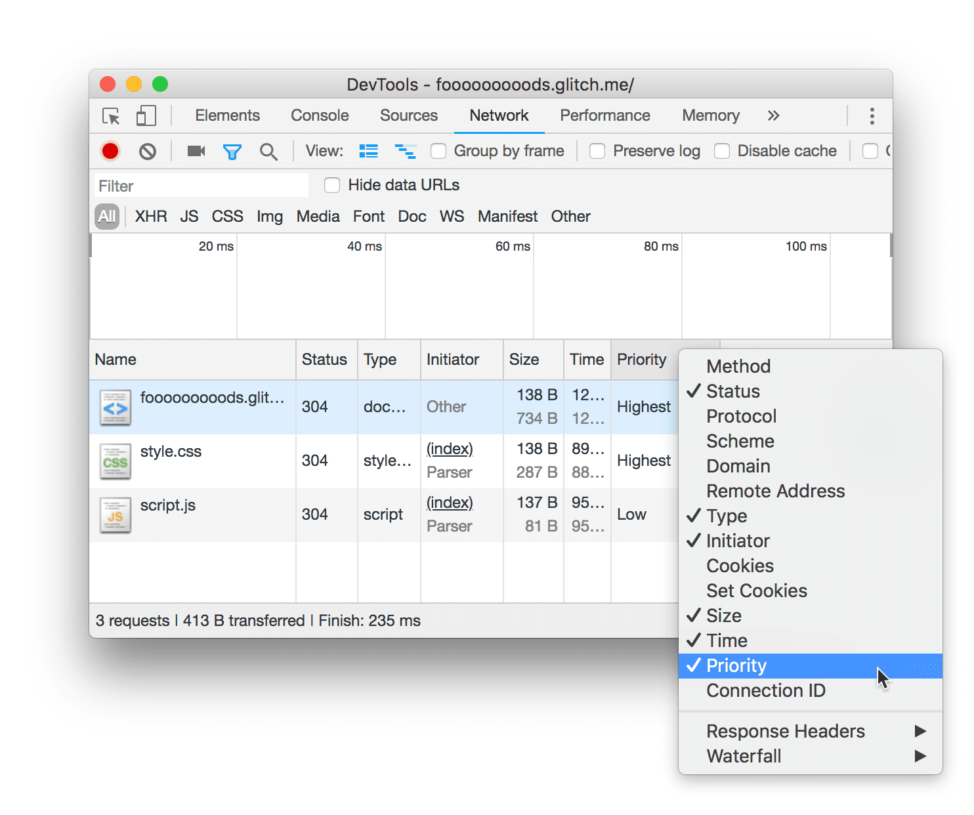The width and height of the screenshot is (974, 815).
Task: Clear all network requests
Action: point(148,151)
